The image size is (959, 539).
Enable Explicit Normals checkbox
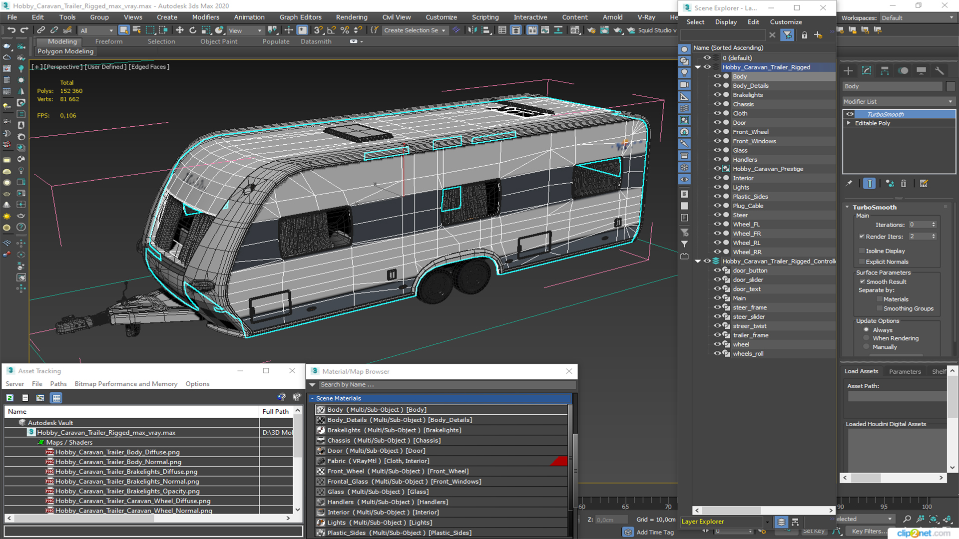862,262
